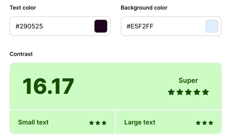Screen dimensions: 228x140
Task: Select the Large text label
Action: (140, 122)
